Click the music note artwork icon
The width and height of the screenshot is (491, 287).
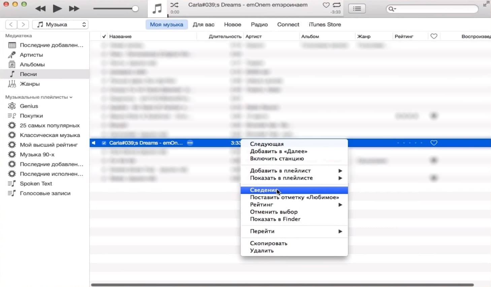(x=157, y=9)
